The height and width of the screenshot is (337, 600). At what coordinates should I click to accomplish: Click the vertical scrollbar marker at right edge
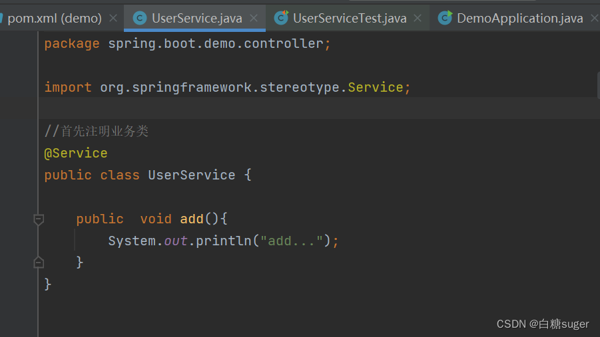[598, 85]
